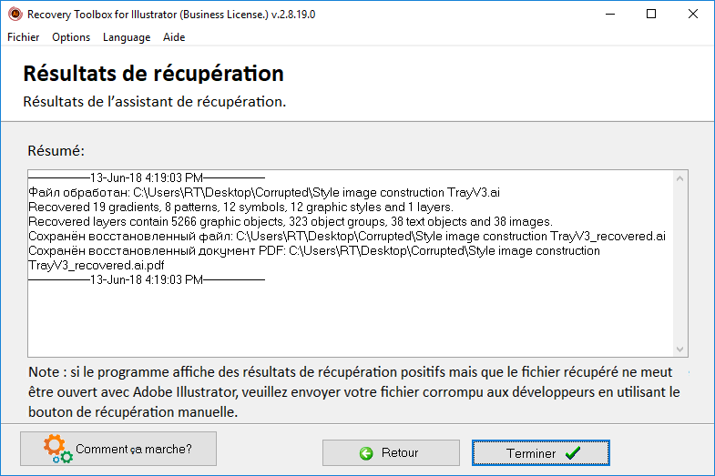This screenshot has height=476, width=715.
Task: Click the 'Сохранён восстановленный файл' log line
Action: point(347,236)
